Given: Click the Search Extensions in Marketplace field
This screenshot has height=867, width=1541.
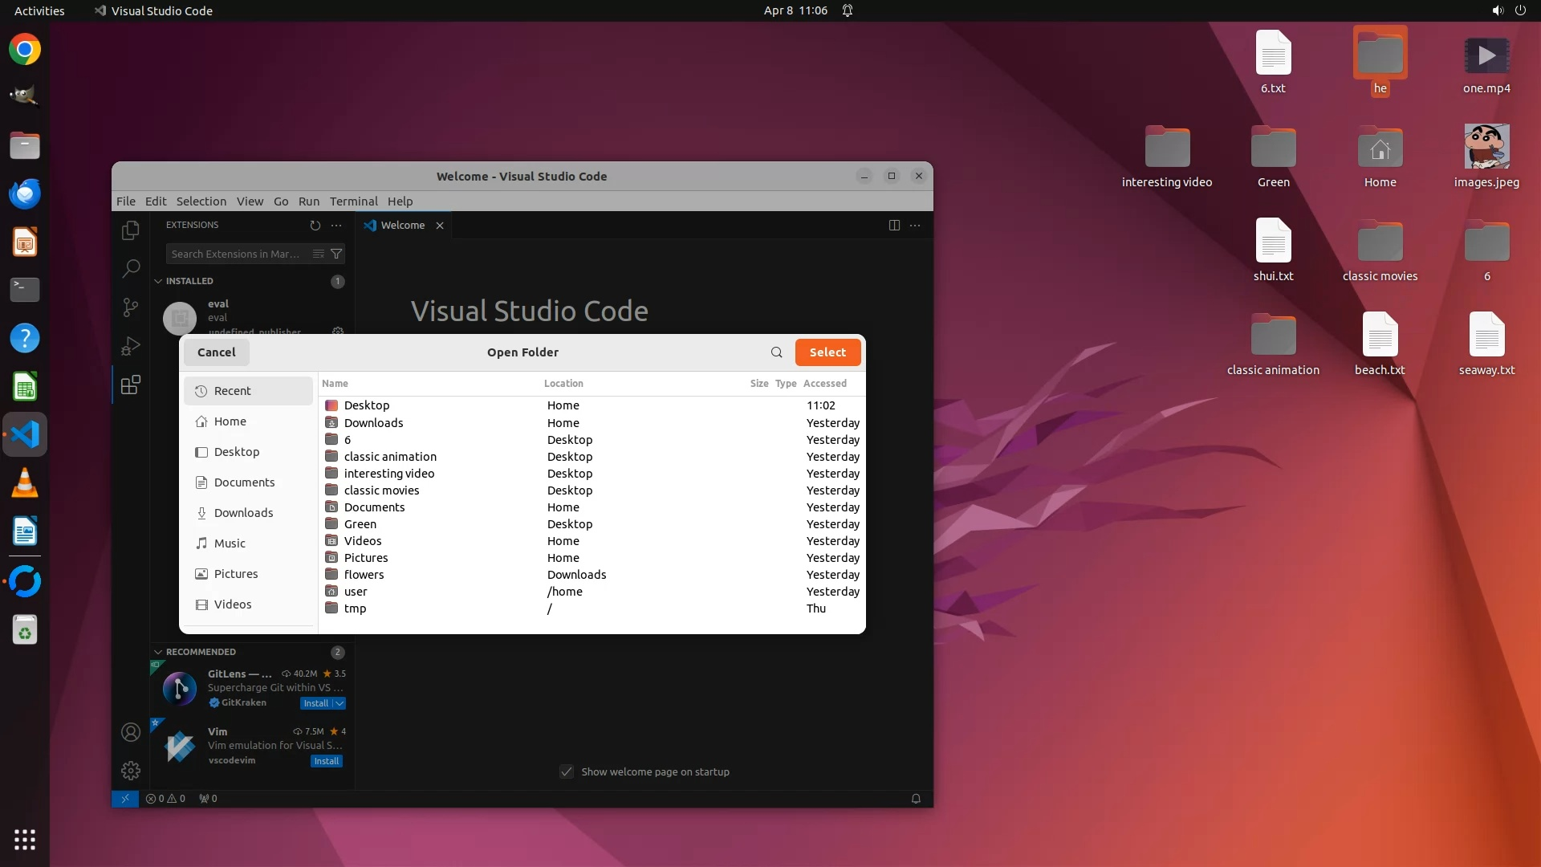Looking at the screenshot, I should (x=236, y=254).
